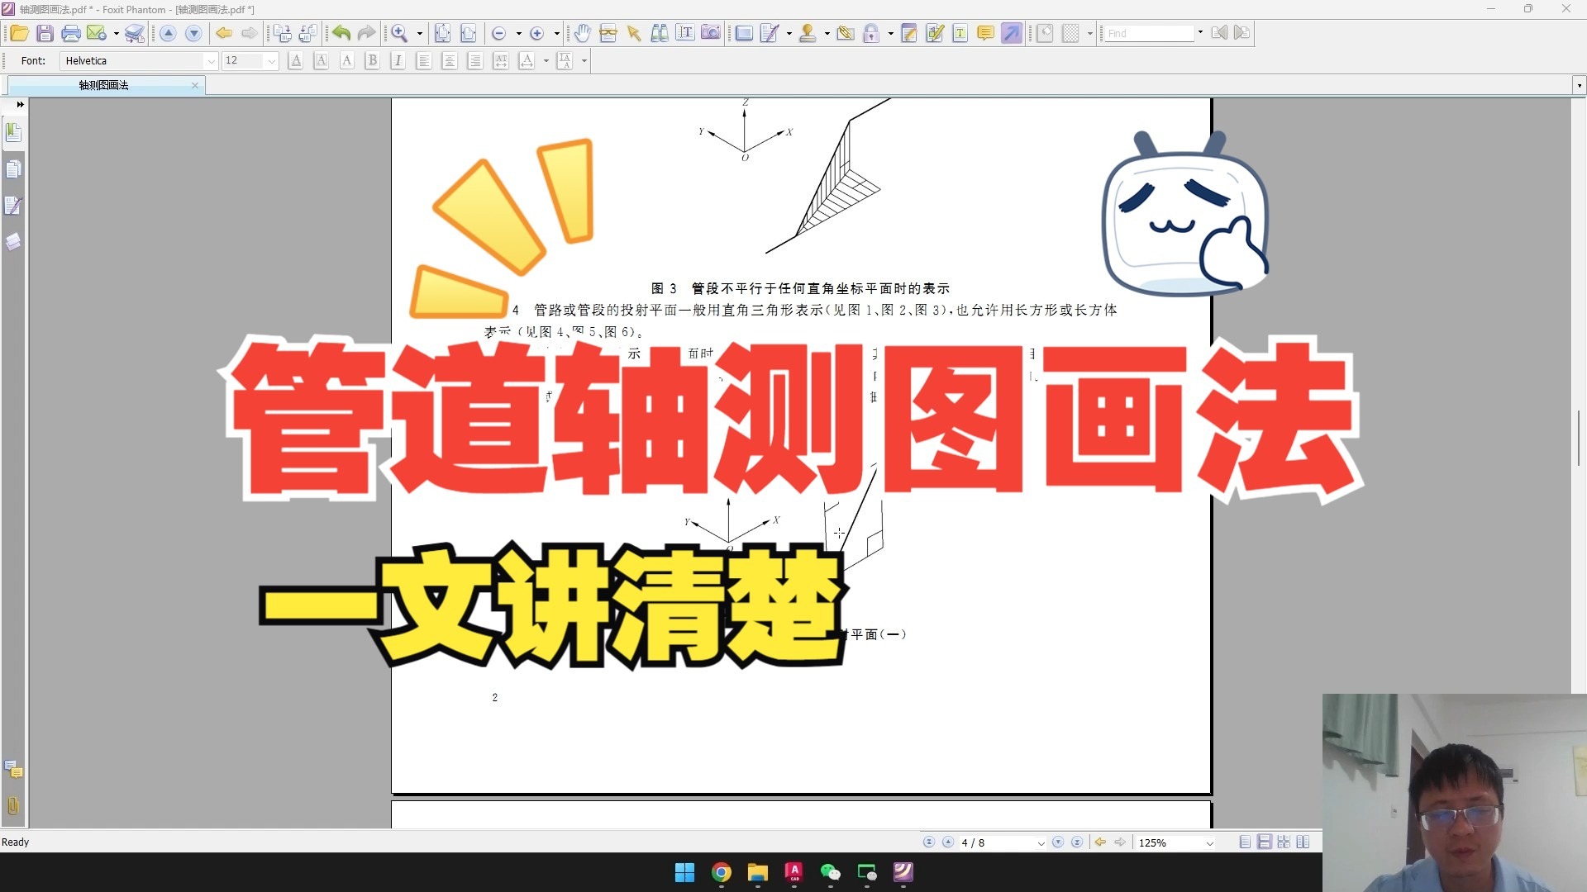Select the Hand tool in the toolbar

[x=584, y=33]
